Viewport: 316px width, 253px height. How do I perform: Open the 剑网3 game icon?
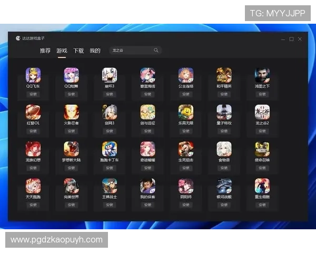click(110, 112)
